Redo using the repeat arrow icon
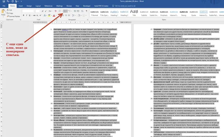224x137 pixels. tap(12, 1)
